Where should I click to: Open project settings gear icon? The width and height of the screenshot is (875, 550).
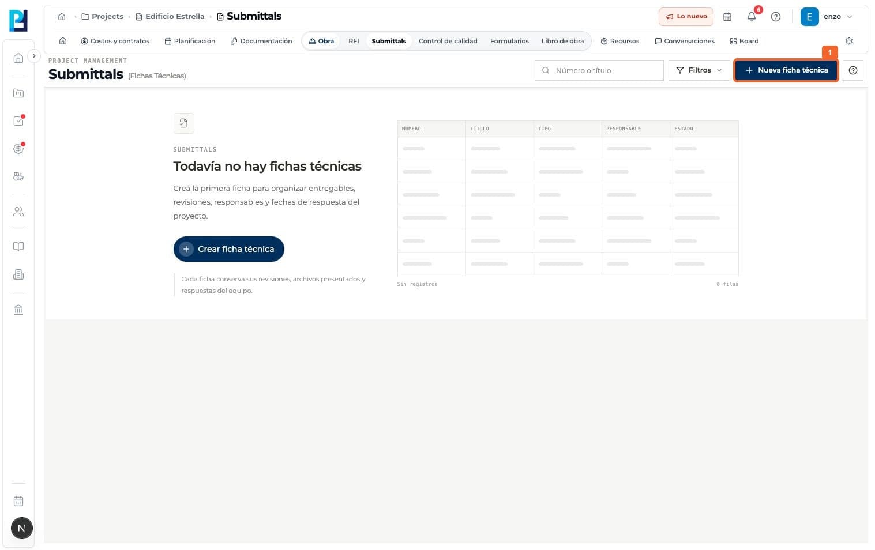849,41
